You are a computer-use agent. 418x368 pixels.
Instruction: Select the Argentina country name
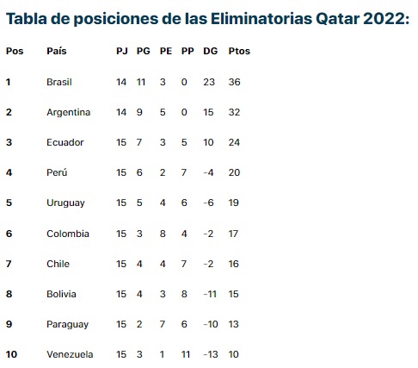tap(69, 112)
